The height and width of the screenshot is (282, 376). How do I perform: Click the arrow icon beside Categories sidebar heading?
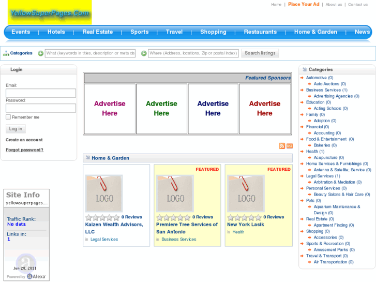305,69
